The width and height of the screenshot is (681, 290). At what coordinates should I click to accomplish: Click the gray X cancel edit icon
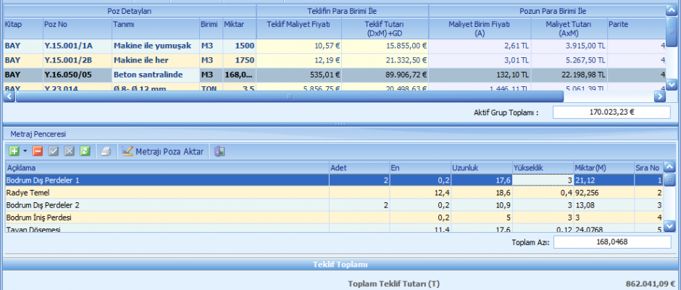(70, 152)
